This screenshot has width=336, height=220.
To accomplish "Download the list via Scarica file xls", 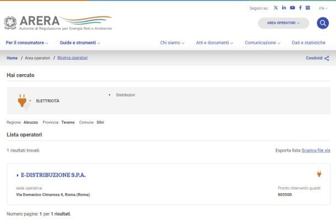I will 316,150.
